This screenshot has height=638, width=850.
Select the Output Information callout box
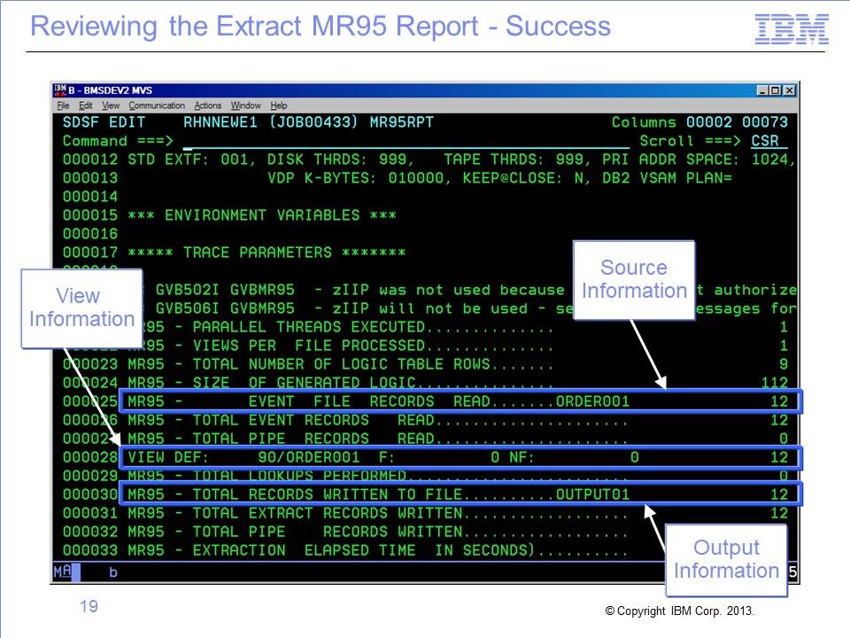(726, 559)
